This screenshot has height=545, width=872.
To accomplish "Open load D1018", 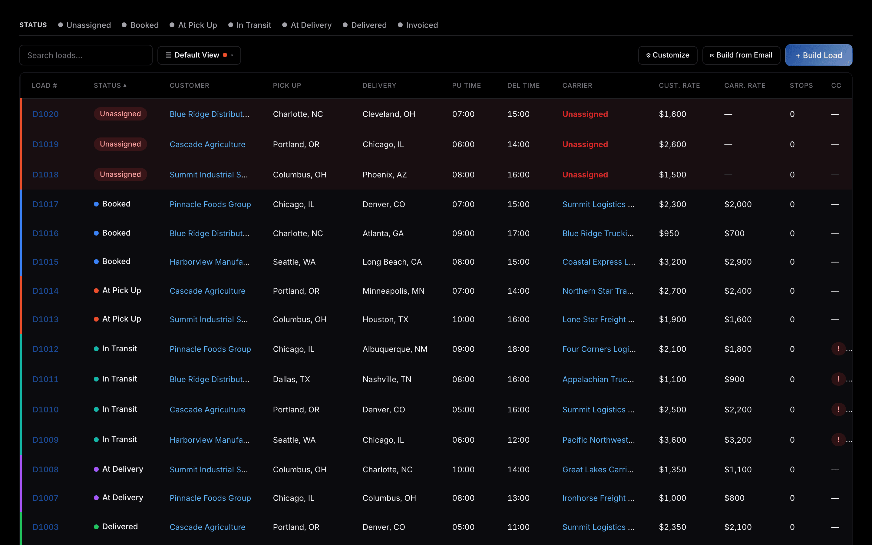I will coord(45,174).
